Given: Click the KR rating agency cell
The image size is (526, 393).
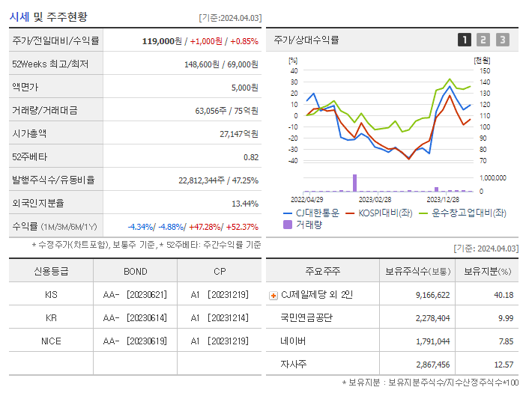Looking at the screenshot, I should [51, 318].
